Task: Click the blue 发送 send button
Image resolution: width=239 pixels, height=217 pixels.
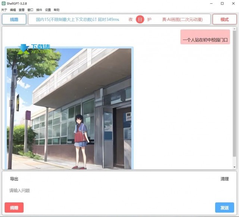Action: click(224, 208)
